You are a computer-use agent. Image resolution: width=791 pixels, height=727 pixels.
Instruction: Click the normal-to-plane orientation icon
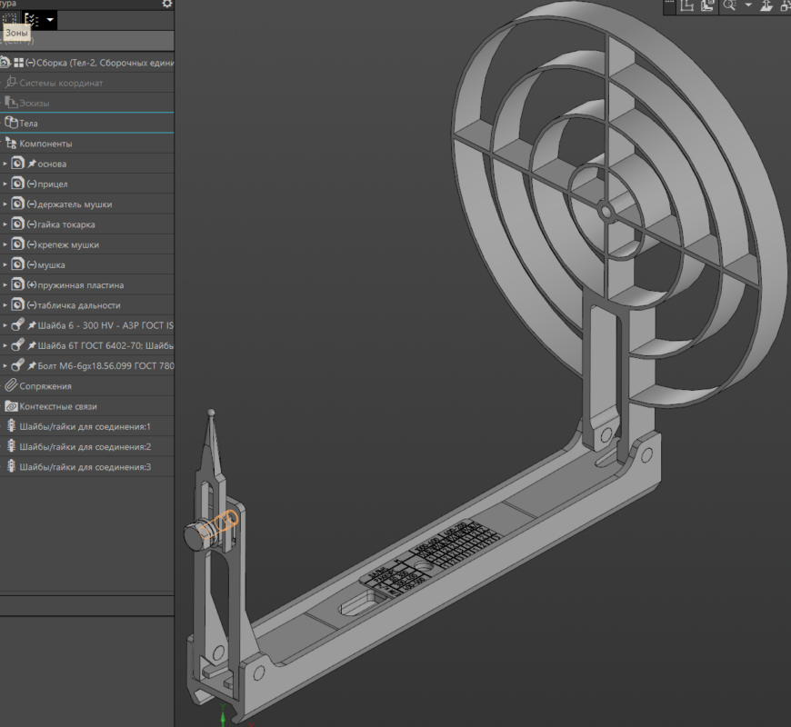766,6
